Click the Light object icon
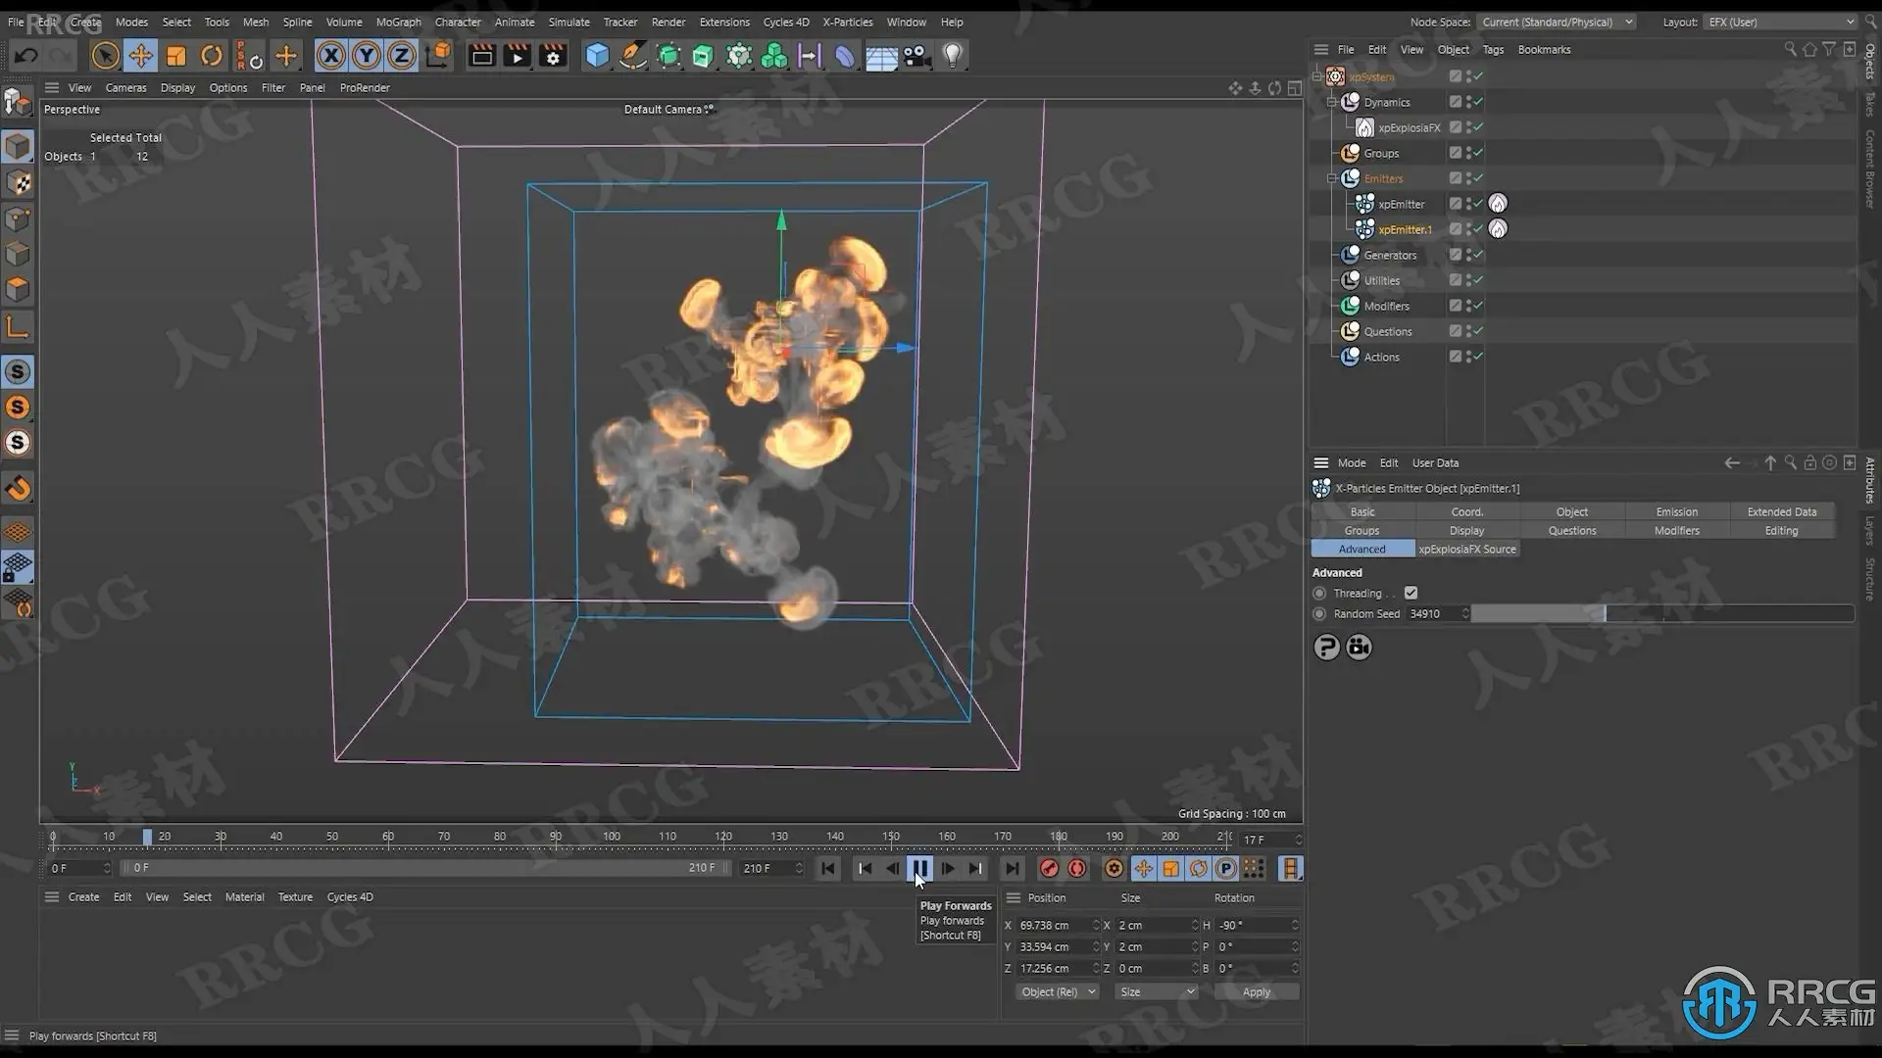This screenshot has width=1882, height=1058. coord(952,56)
